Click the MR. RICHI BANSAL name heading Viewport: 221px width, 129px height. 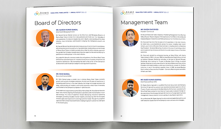62,74
